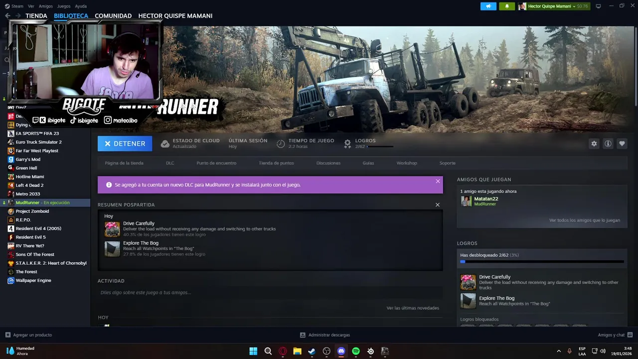Screen dimensions: 638x359
Task: Open Windows Start menu
Action: tap(253, 351)
